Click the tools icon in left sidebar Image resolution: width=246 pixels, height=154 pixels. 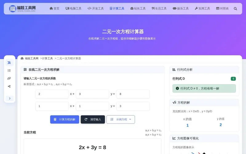click(x=9, y=63)
